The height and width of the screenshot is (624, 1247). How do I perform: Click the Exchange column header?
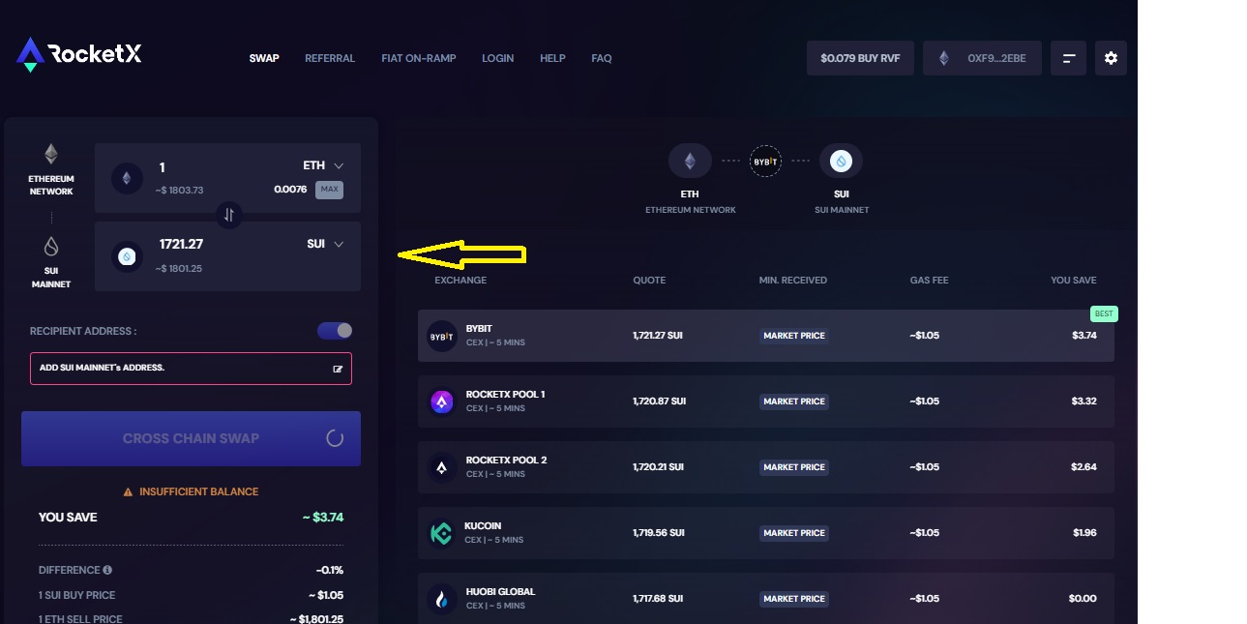tap(460, 281)
